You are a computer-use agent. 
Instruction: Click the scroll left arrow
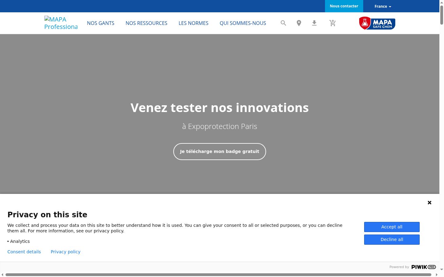[2, 275]
